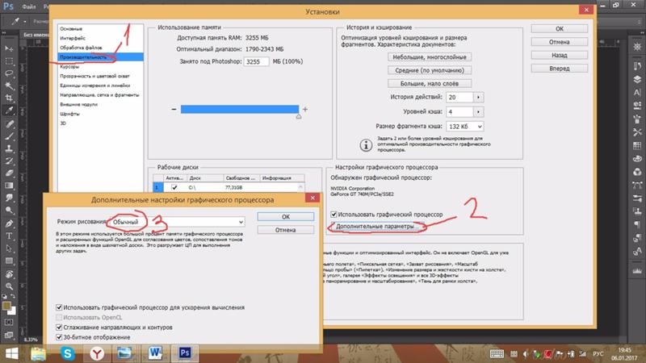Viewport: 646px width, 363px height.
Task: Select the Crop tool
Action: coord(9,98)
